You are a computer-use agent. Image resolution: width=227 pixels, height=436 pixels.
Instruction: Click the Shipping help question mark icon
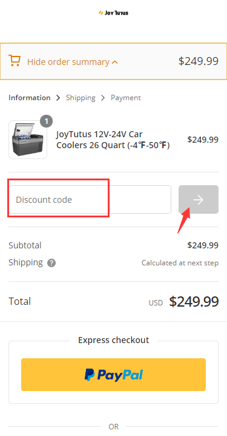click(51, 263)
